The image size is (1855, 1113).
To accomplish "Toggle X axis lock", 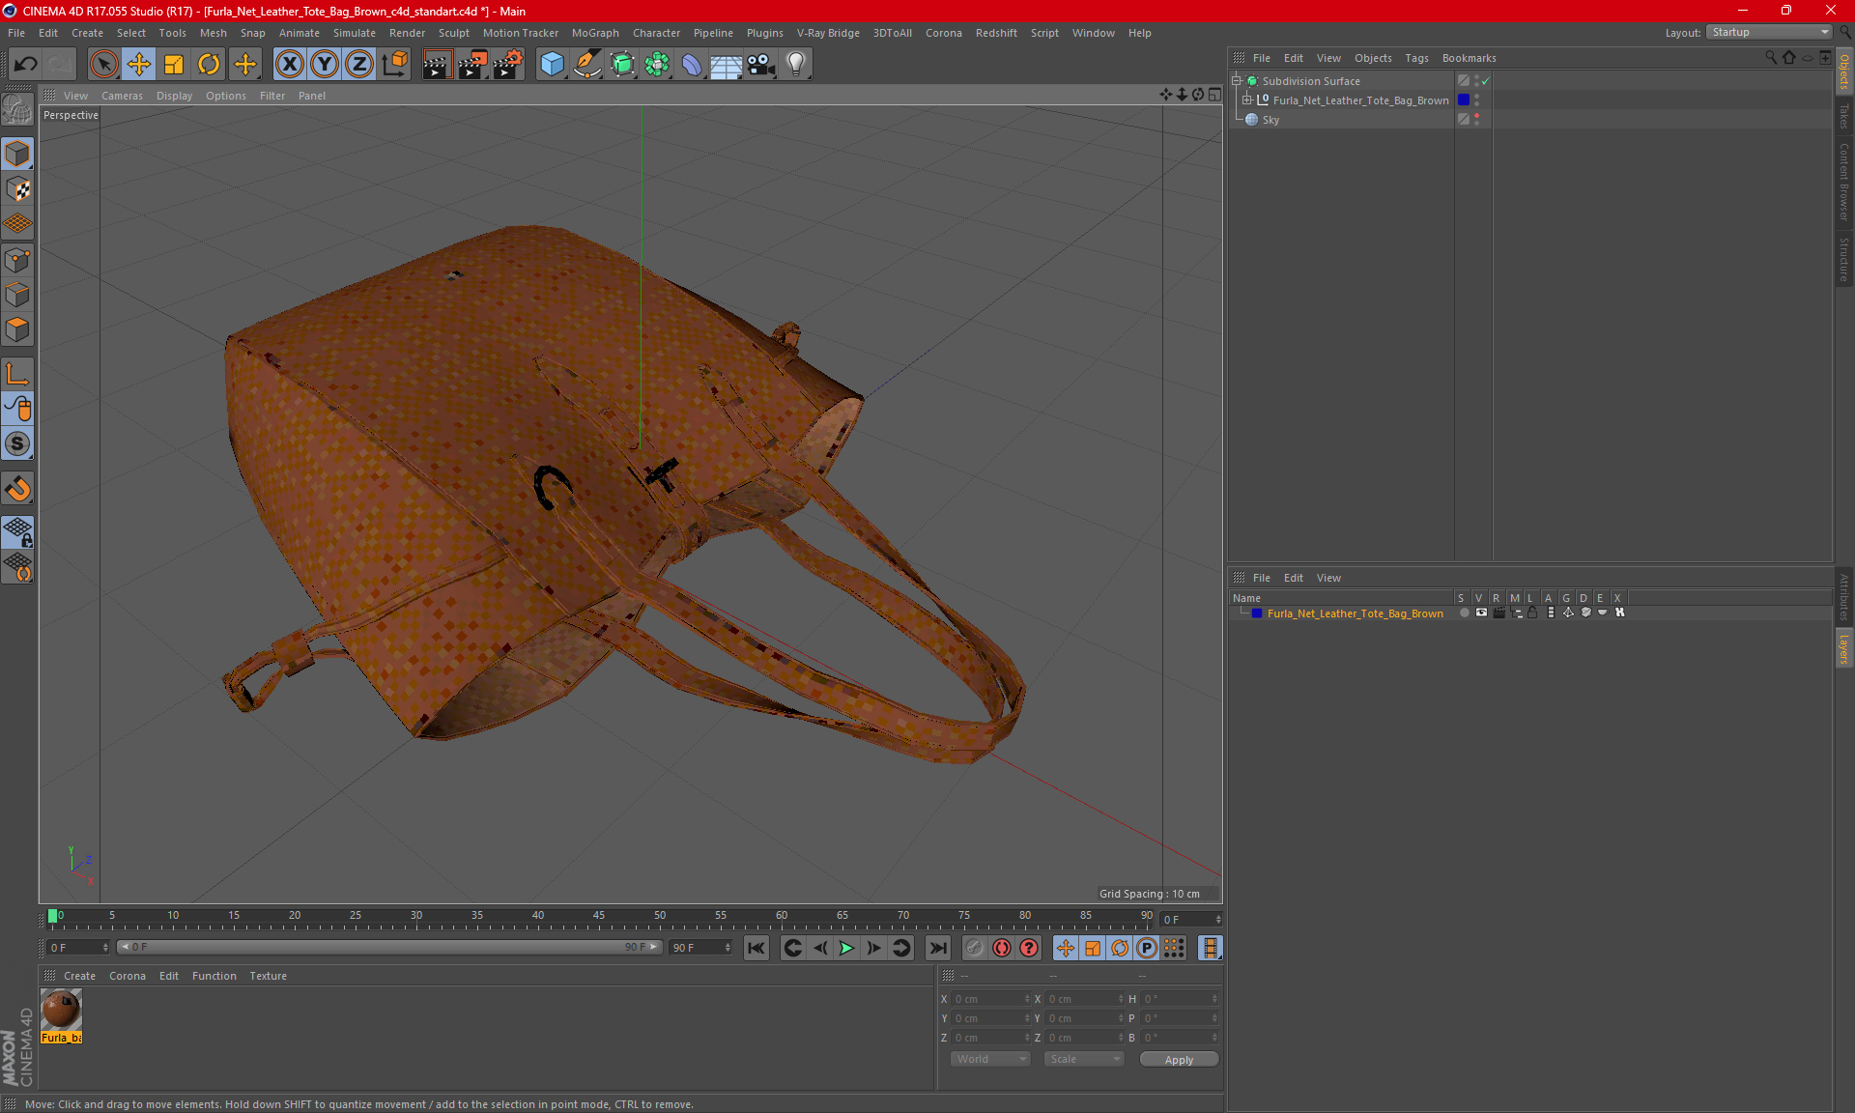I will pyautogui.click(x=289, y=65).
